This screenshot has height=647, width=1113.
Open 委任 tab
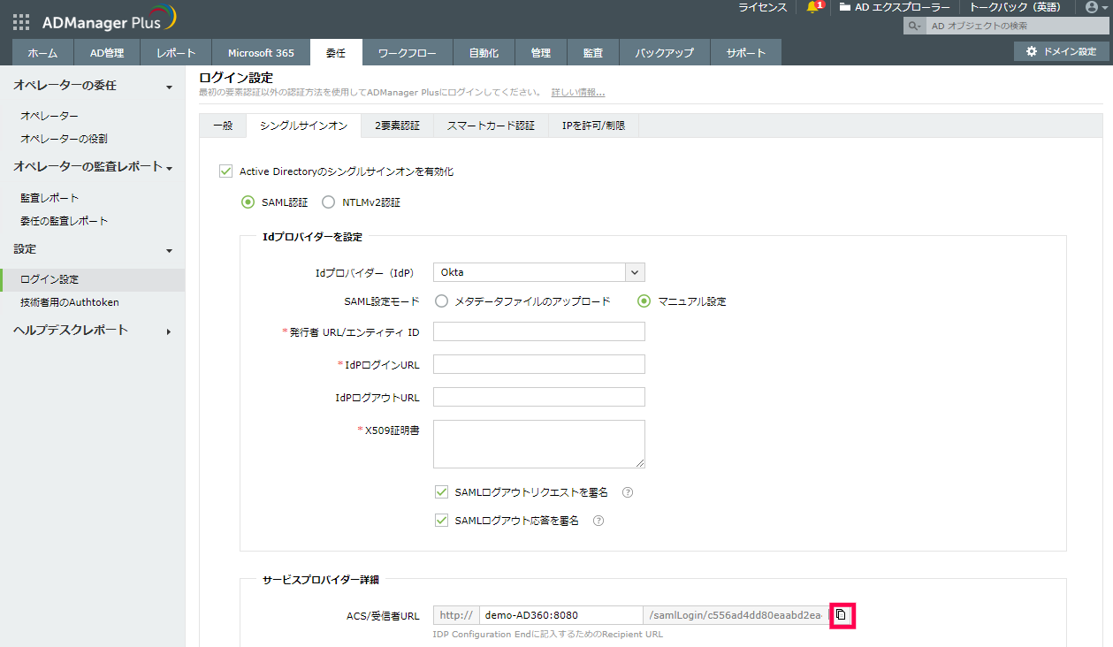pyautogui.click(x=336, y=53)
